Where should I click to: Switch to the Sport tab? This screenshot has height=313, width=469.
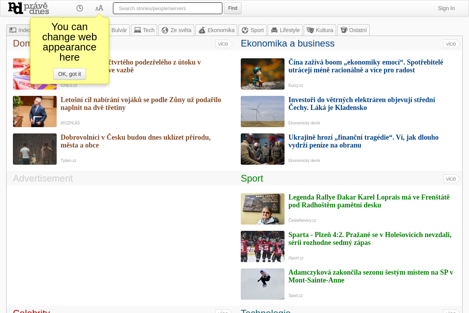tap(252, 30)
